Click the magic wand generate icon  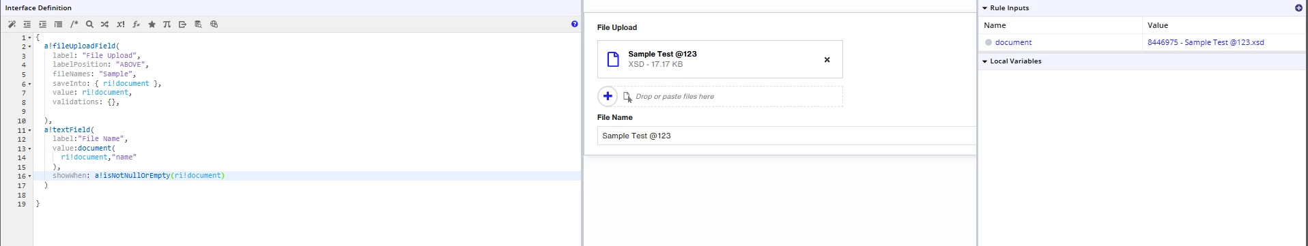(x=12, y=25)
